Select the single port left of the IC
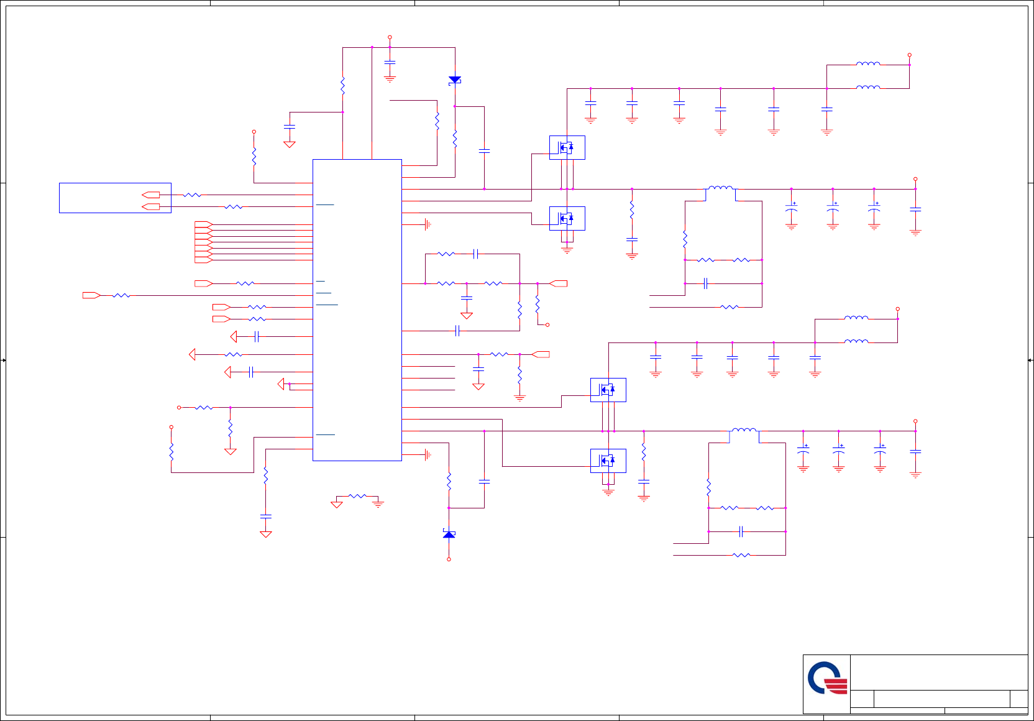This screenshot has height=721, width=1034. tap(91, 295)
